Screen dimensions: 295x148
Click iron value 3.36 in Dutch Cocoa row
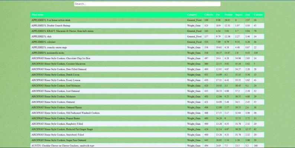pos(247,75)
